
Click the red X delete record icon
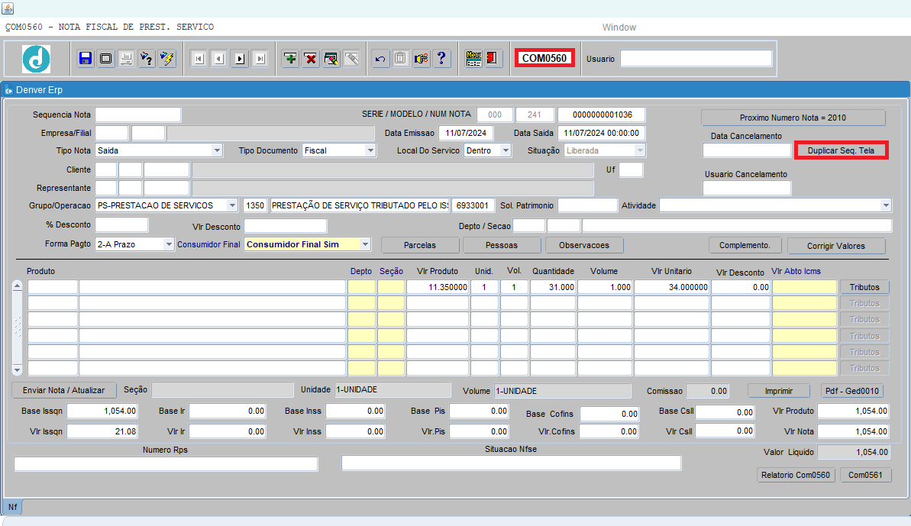click(x=311, y=59)
